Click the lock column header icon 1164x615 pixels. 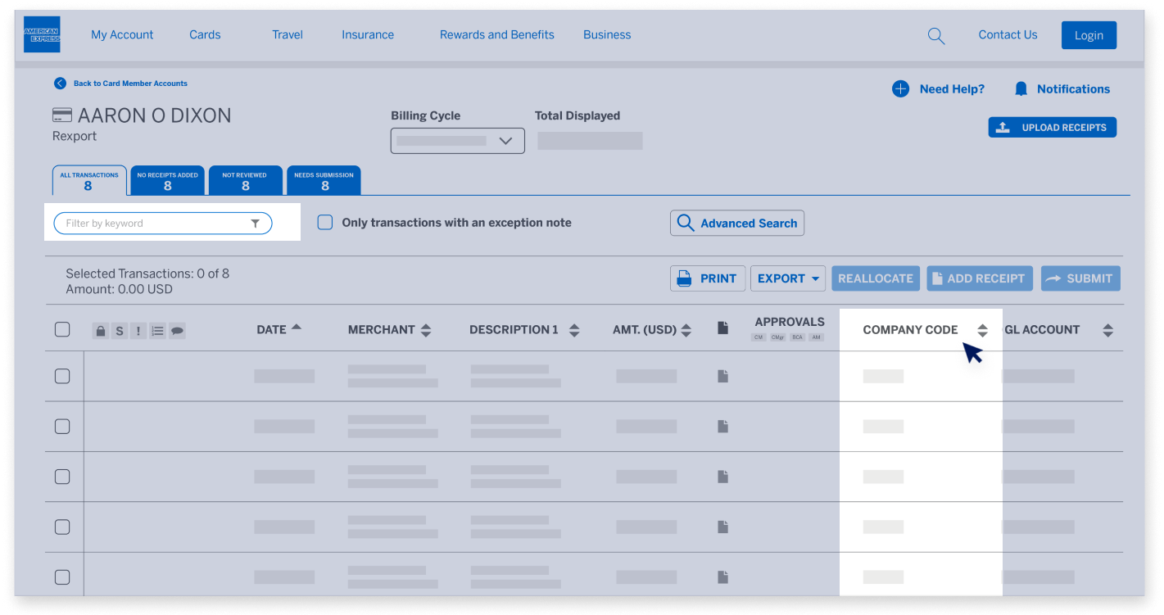coord(100,331)
